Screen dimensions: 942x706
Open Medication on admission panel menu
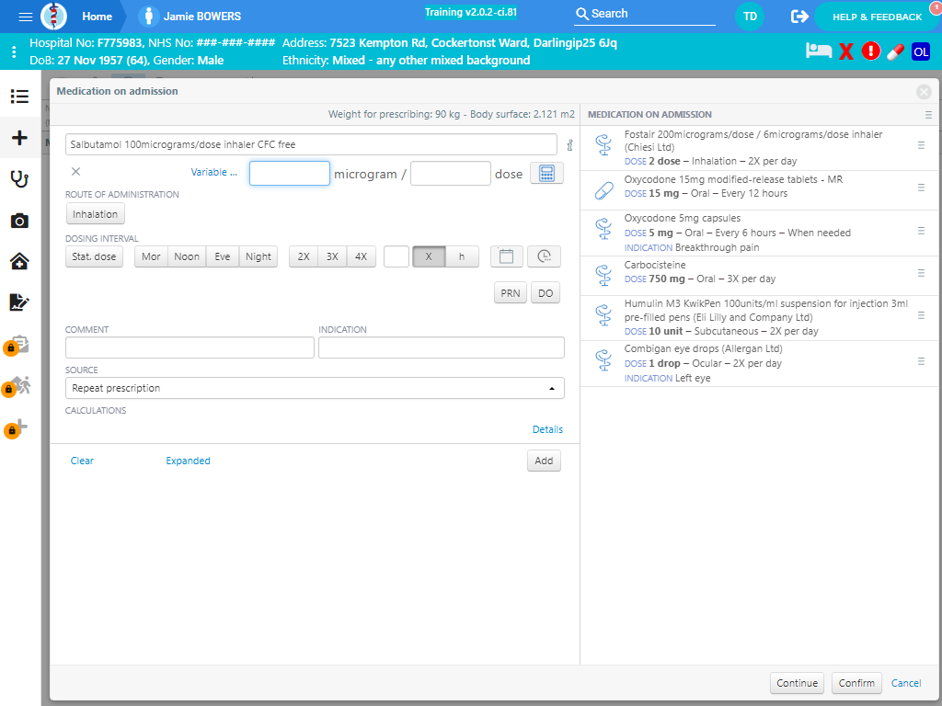(x=928, y=115)
